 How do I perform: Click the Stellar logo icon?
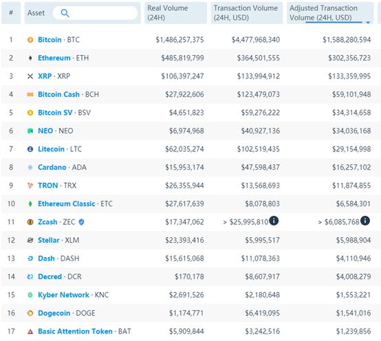click(30, 240)
